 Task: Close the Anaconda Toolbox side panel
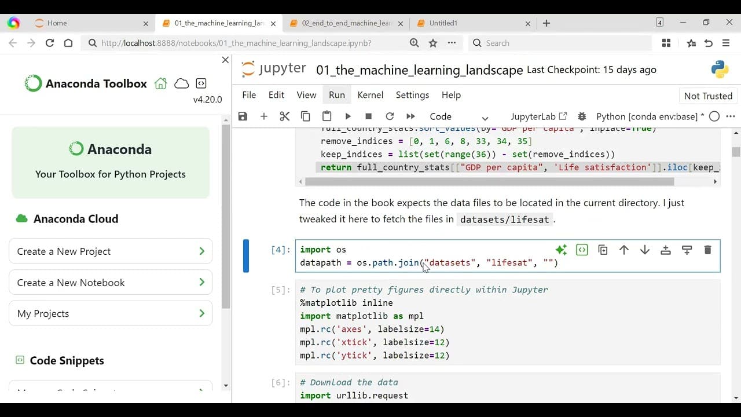pos(225,60)
